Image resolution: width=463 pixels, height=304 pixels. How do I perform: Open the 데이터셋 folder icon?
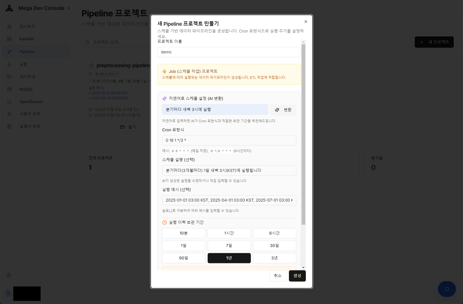click(x=9, y=76)
